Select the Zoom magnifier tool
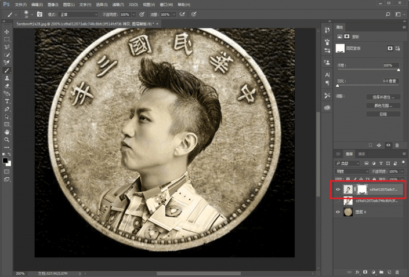The width and height of the screenshot is (409, 277). 7,140
